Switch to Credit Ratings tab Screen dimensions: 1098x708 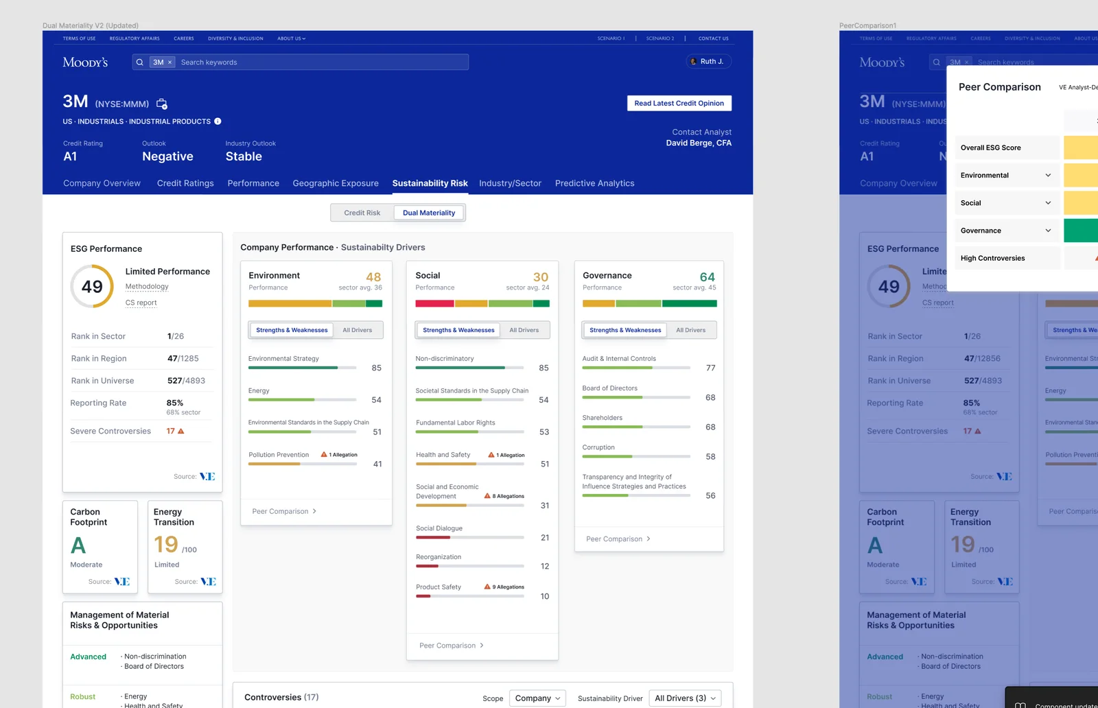click(185, 183)
